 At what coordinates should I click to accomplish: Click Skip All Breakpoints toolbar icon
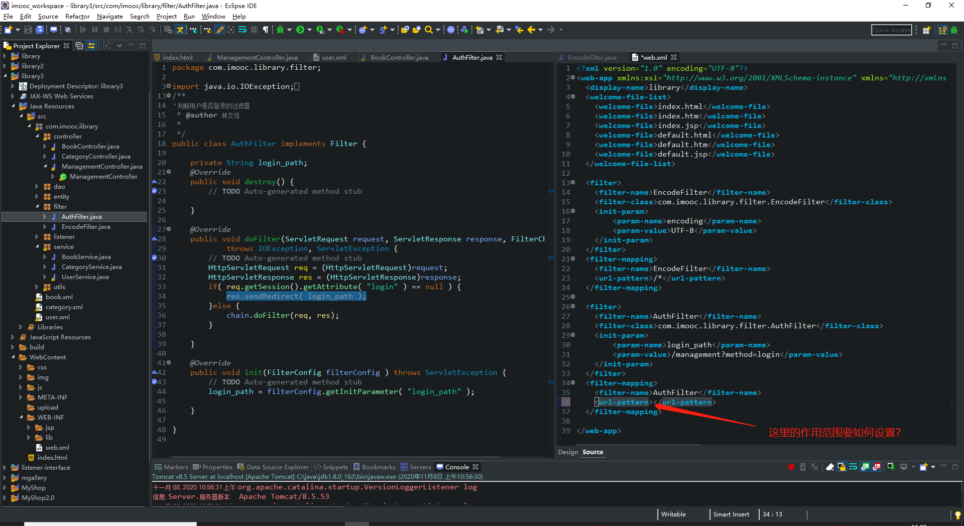[68, 30]
